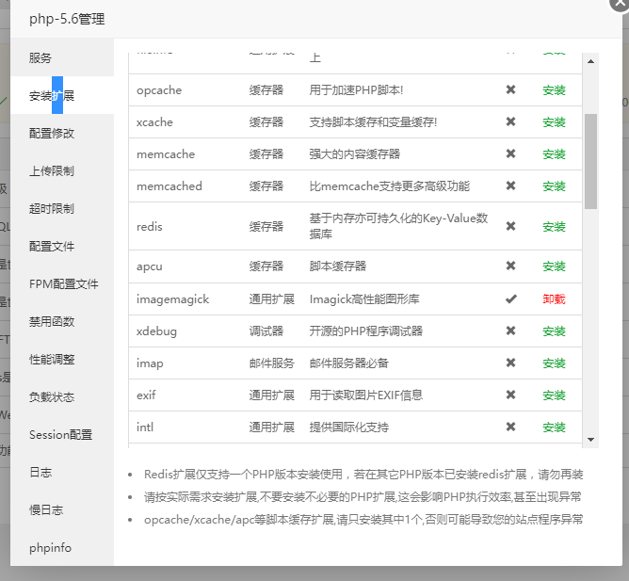Go to the phpinfo tab

50,547
